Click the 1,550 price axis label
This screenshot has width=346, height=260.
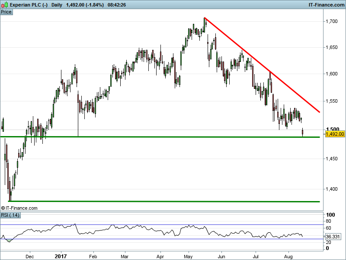click(x=332, y=101)
